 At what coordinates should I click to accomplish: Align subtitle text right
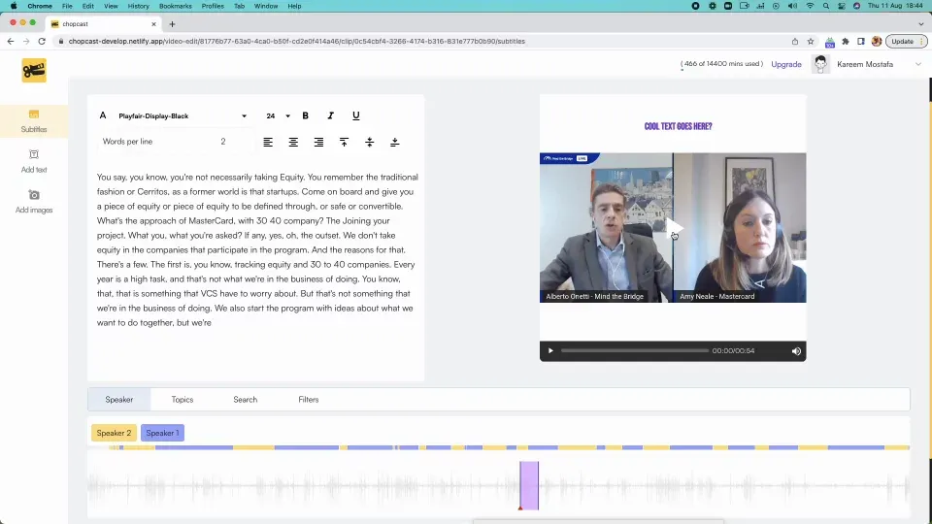[x=318, y=142]
